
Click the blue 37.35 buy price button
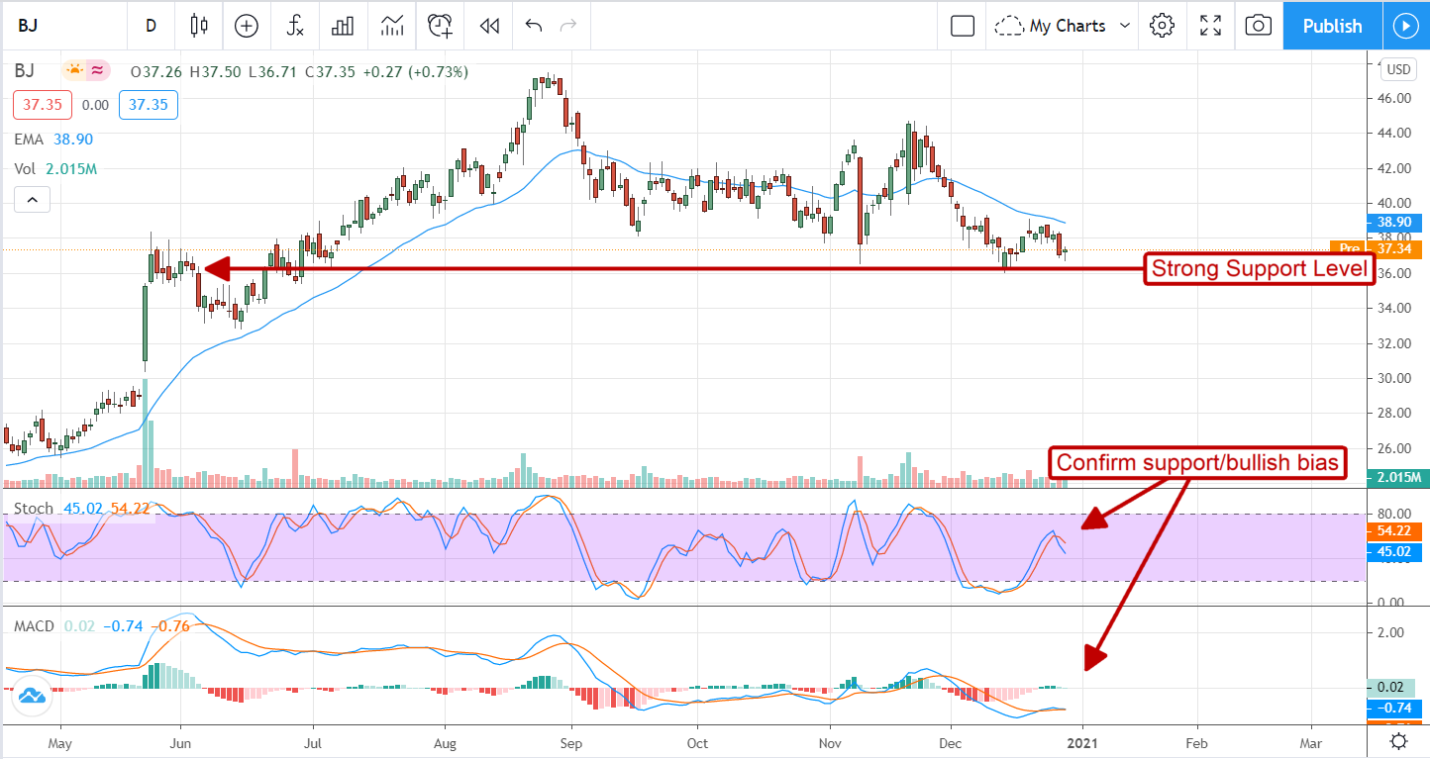click(149, 104)
